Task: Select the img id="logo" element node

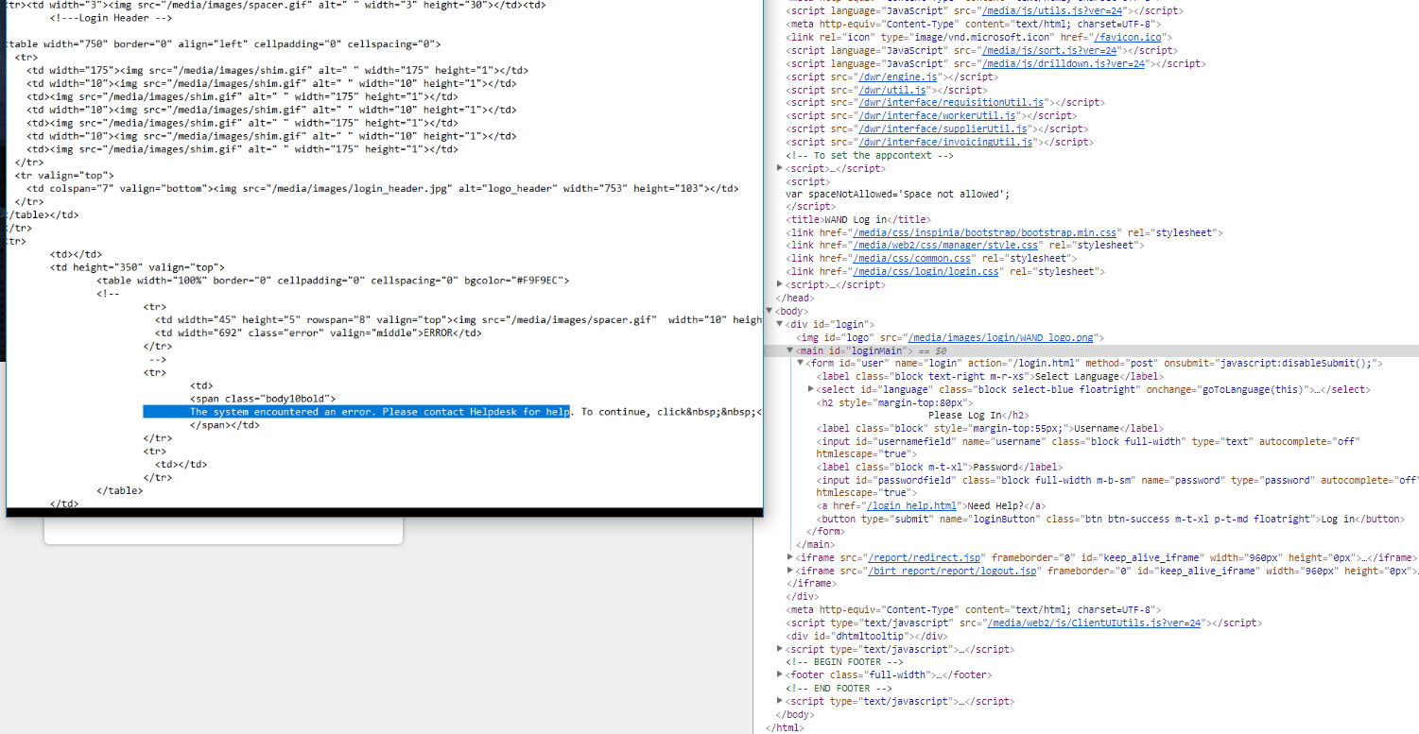Action: pyautogui.click(x=949, y=337)
